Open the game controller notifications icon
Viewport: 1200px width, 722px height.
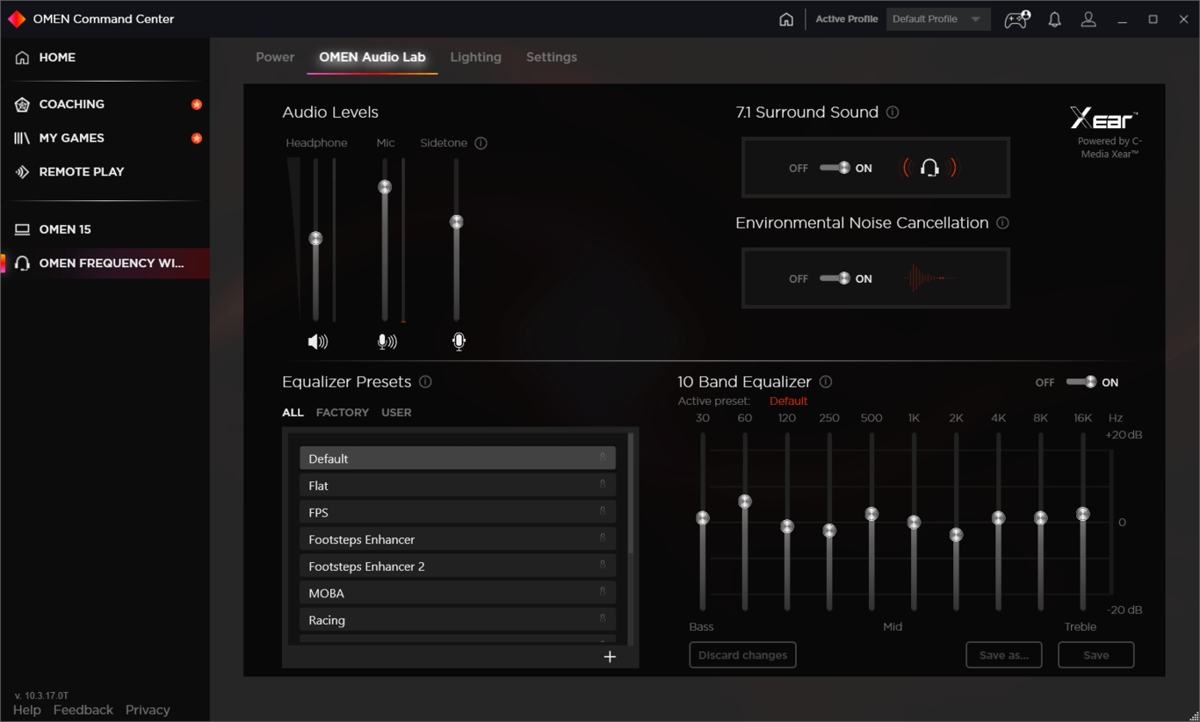pos(1016,18)
